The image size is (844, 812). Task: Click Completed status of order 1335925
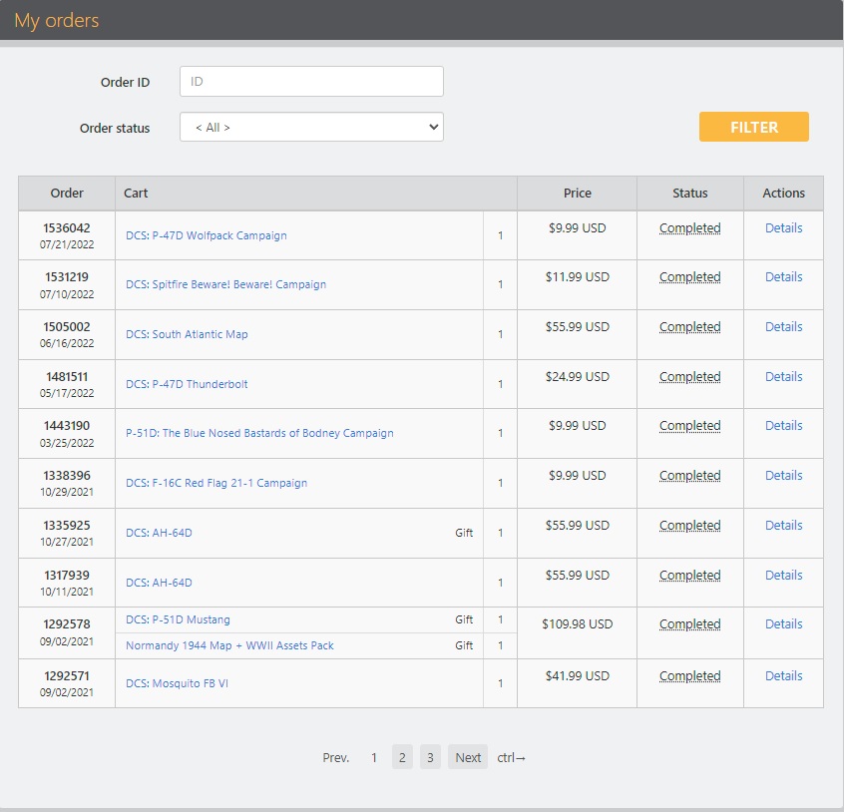tap(690, 525)
